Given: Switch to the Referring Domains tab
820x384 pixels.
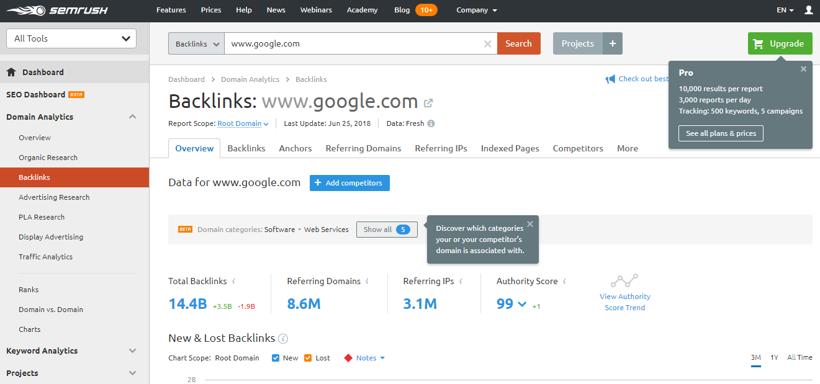Looking at the screenshot, I should click(x=363, y=148).
